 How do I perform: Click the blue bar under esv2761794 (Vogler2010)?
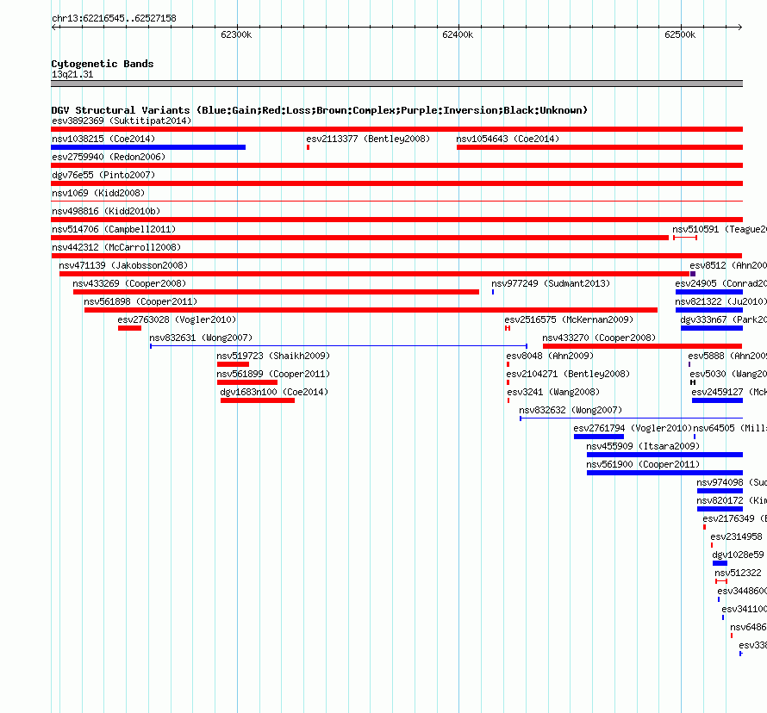click(599, 437)
